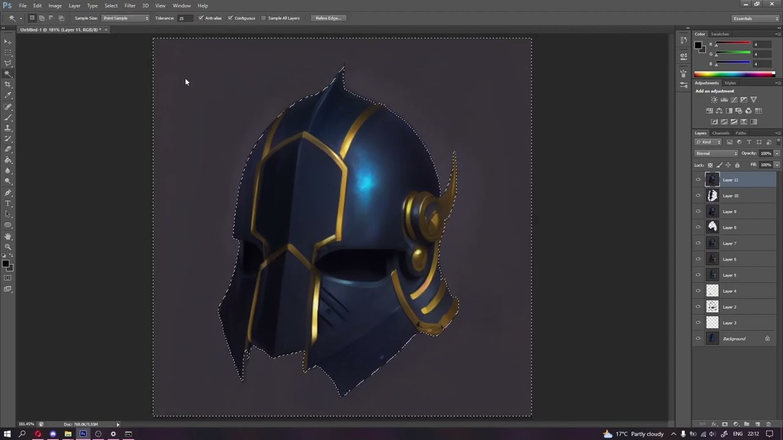The image size is (783, 440).
Task: Open the History panel icon
Action: click(x=683, y=40)
